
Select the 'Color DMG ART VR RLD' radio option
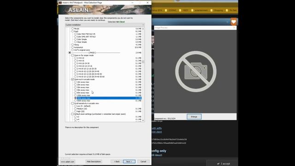tap(75, 37)
